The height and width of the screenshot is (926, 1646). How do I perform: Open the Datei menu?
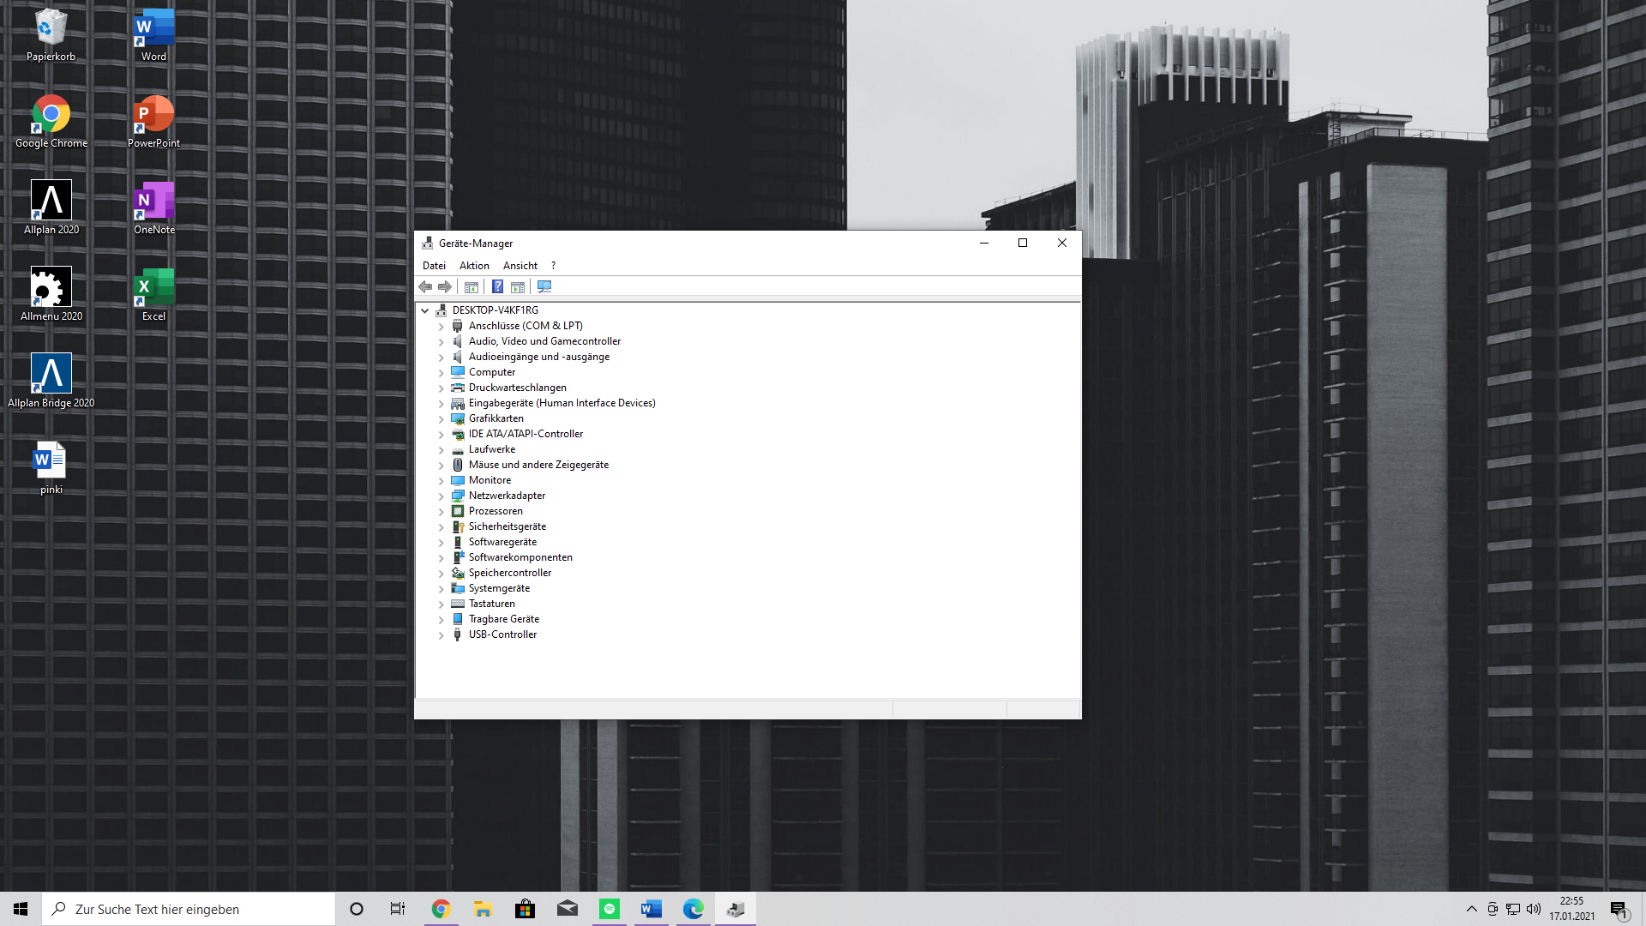tap(434, 266)
